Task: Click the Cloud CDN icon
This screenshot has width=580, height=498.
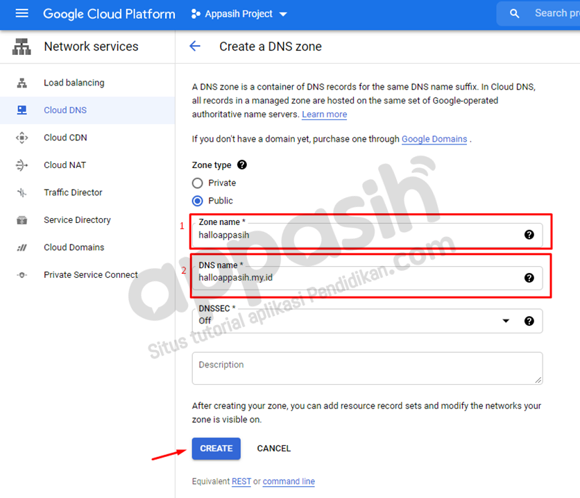Action: tap(22, 138)
